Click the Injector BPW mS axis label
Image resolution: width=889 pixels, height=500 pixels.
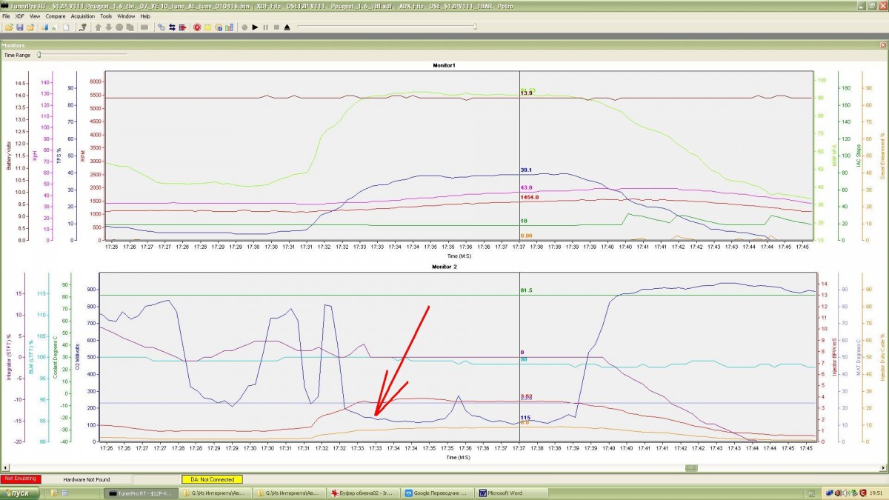click(x=834, y=357)
